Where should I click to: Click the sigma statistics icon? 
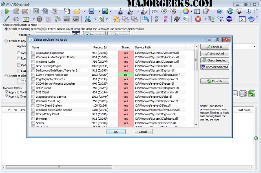242,19
